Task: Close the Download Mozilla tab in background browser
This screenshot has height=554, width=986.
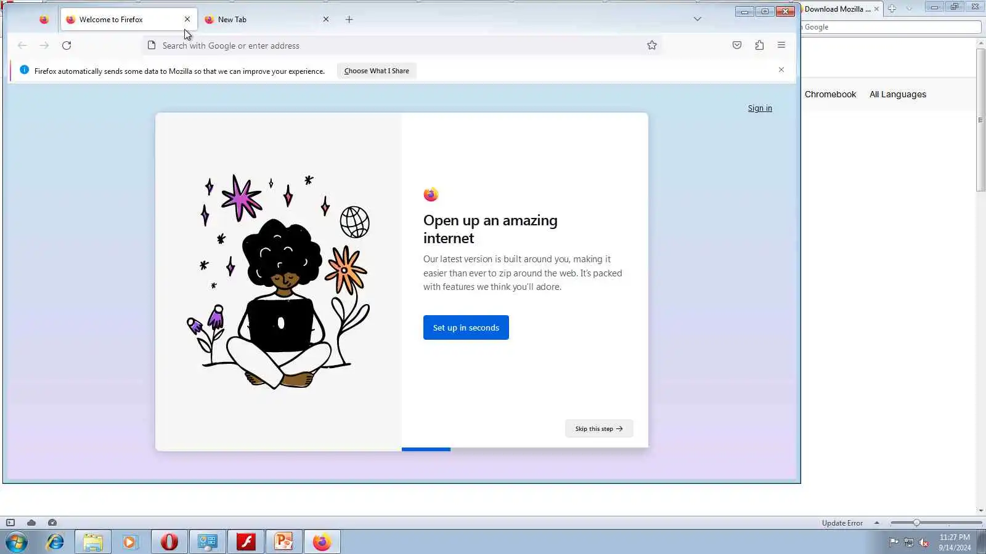Action: pyautogui.click(x=876, y=9)
